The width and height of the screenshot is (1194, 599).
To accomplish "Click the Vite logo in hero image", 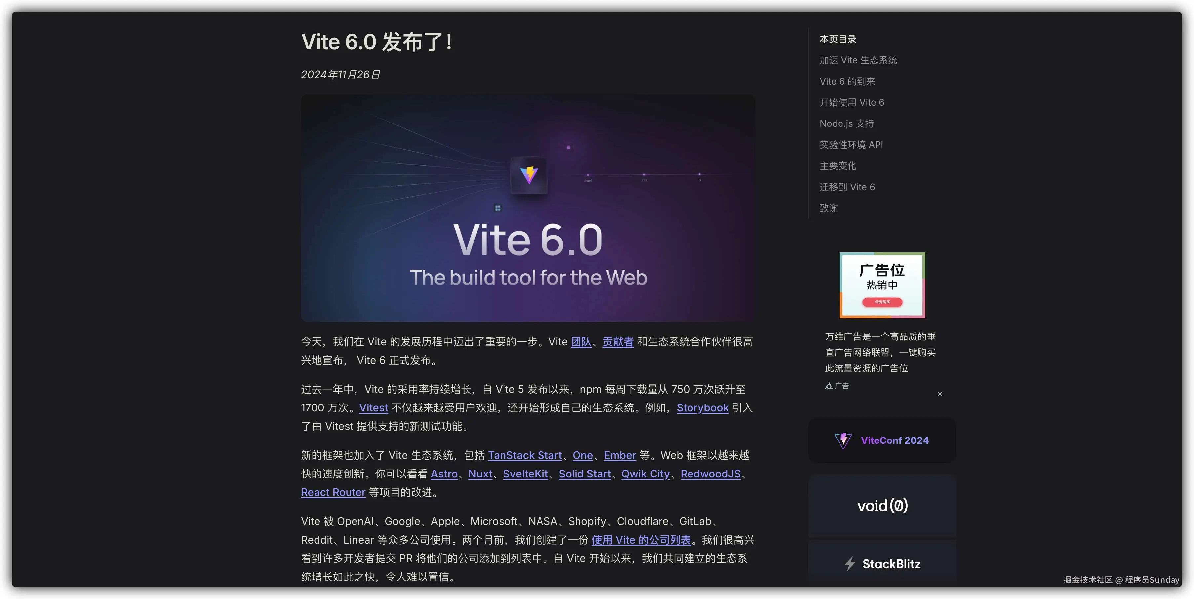I will 529,175.
